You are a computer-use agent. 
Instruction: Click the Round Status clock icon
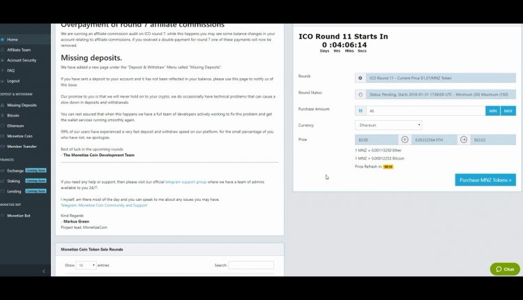click(x=361, y=94)
